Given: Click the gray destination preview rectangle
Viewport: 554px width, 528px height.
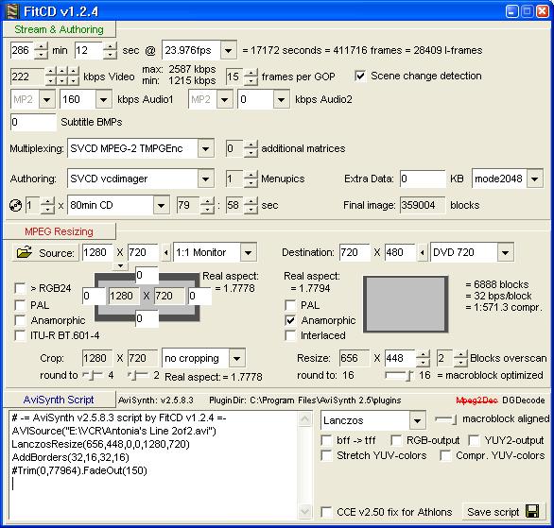Looking at the screenshot, I should pos(406,304).
